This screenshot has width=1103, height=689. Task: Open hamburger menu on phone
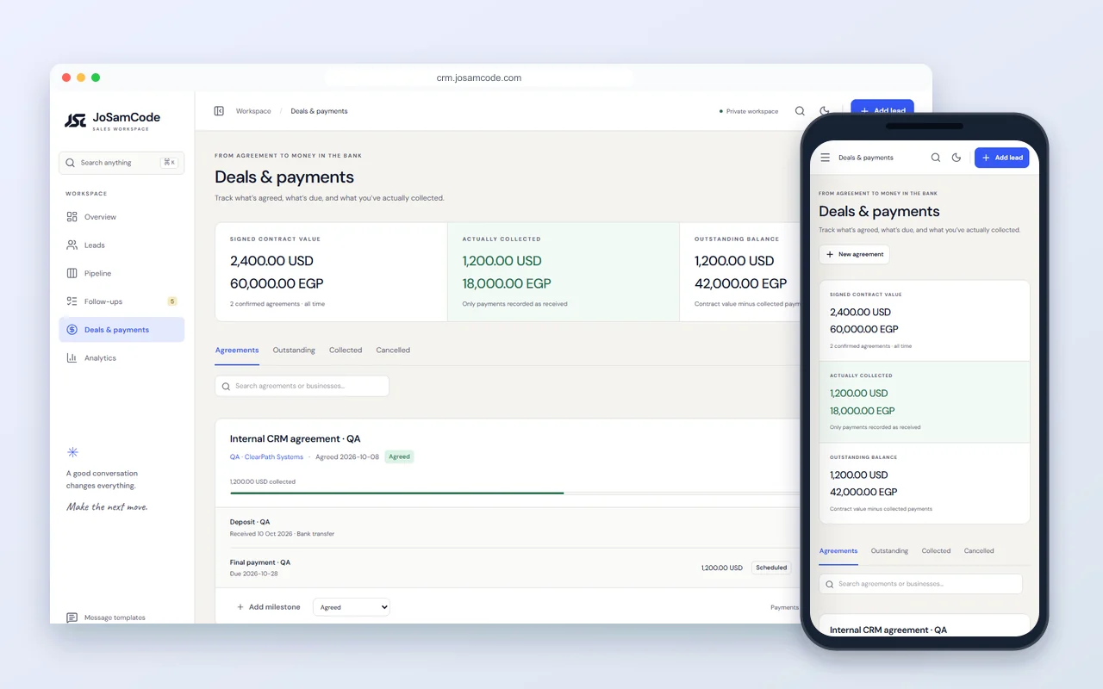point(826,158)
